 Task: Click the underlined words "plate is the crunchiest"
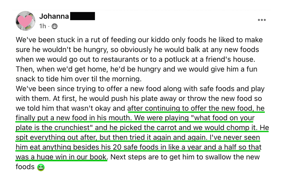click(x=53, y=128)
